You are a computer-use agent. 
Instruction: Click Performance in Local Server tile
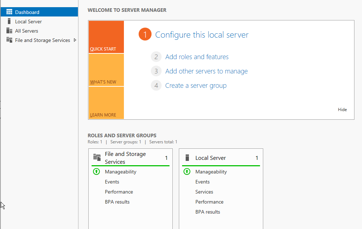209,202
